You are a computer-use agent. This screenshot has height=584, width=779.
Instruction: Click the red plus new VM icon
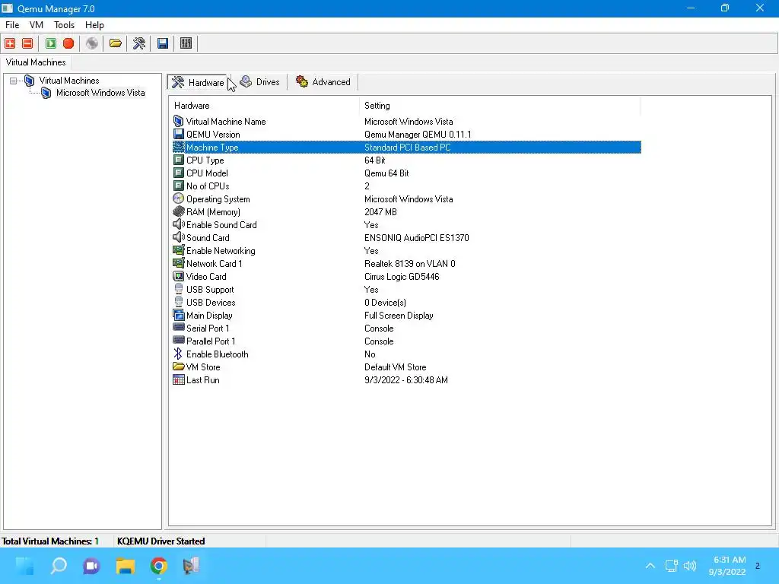[10, 43]
